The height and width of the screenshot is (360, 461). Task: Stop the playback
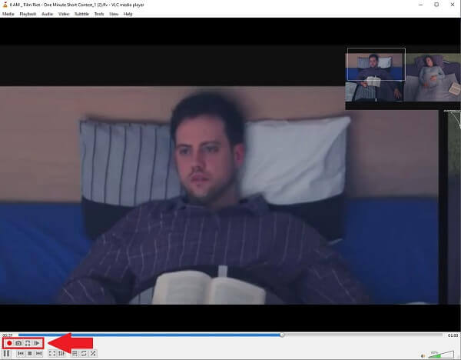pos(30,354)
